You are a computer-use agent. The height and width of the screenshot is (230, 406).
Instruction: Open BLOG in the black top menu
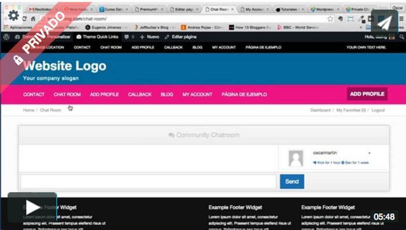coord(197,48)
